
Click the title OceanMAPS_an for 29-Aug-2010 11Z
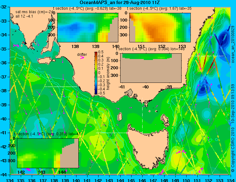pos(120,3)
